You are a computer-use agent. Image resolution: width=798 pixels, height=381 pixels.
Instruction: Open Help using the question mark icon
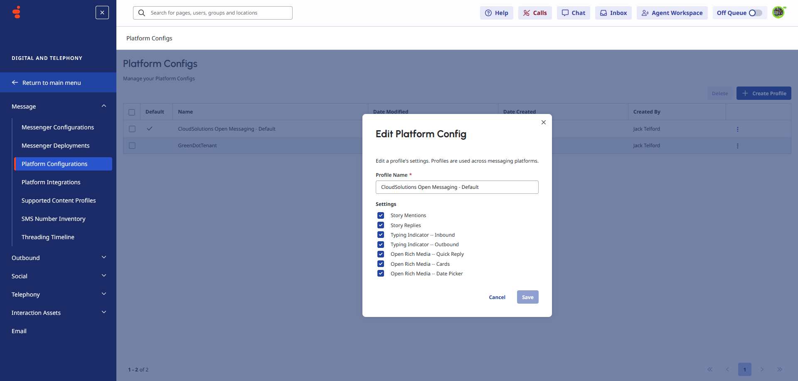pyautogui.click(x=496, y=13)
